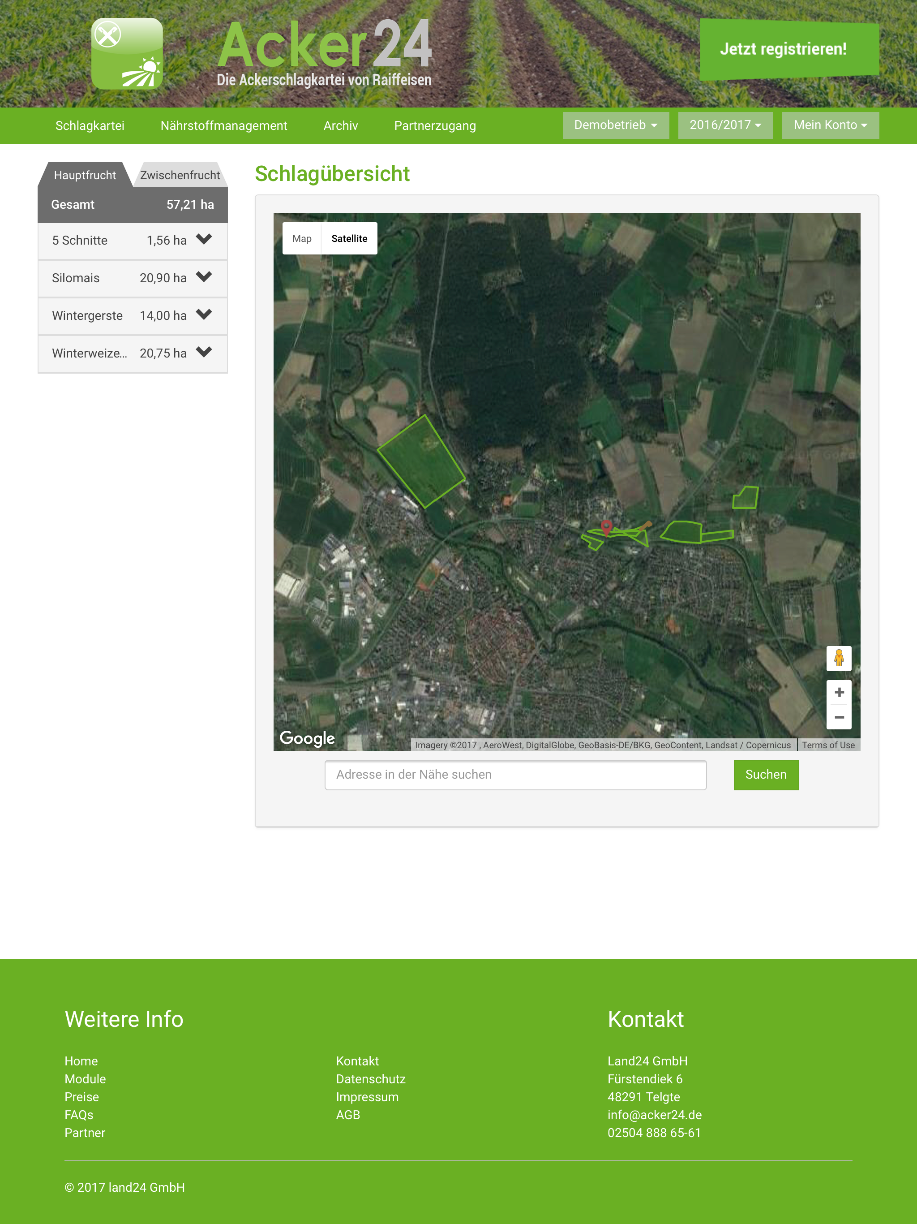Click the Silomais 20,90 ha value
The image size is (917, 1224).
pyautogui.click(x=163, y=278)
